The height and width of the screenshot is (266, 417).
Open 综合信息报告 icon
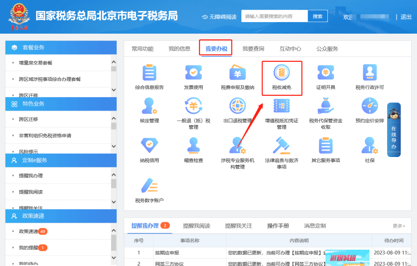click(149, 72)
